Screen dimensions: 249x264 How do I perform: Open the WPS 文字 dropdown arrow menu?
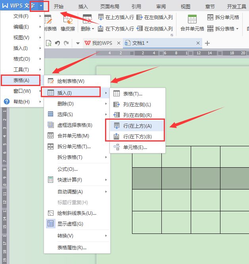(x=41, y=6)
